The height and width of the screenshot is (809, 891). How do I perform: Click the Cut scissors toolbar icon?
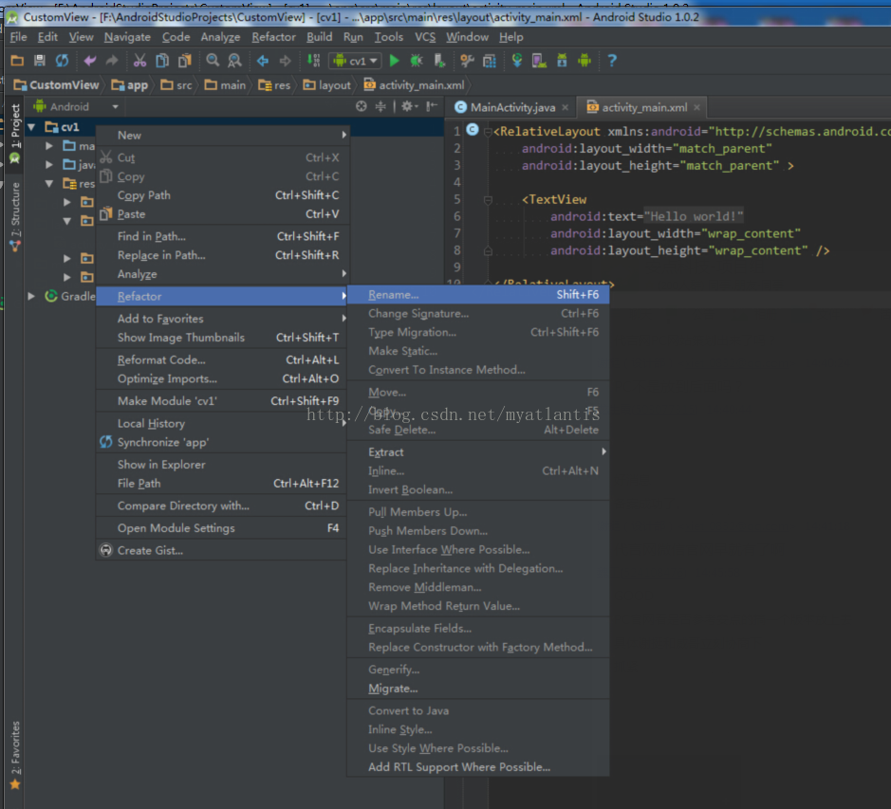pos(139,60)
